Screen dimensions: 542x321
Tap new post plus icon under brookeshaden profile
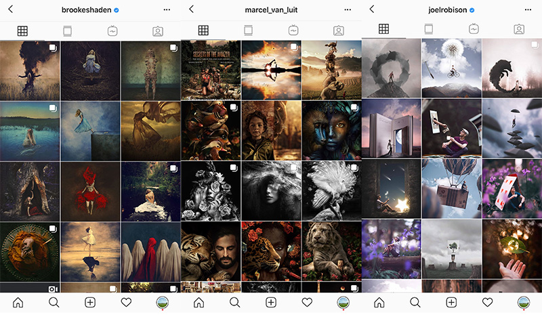pyautogui.click(x=90, y=303)
